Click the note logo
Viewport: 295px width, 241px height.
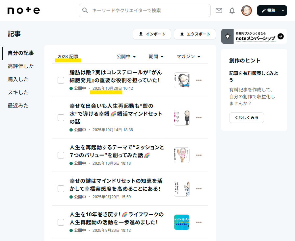23,11
